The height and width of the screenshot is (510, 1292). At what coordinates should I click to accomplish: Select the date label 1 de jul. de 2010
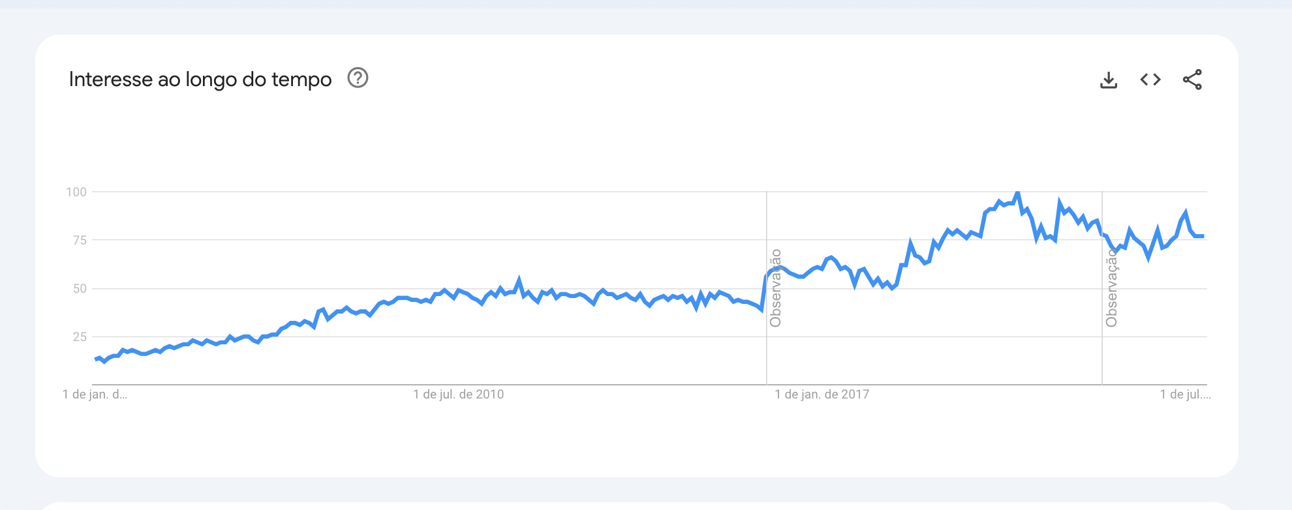pyautogui.click(x=459, y=394)
